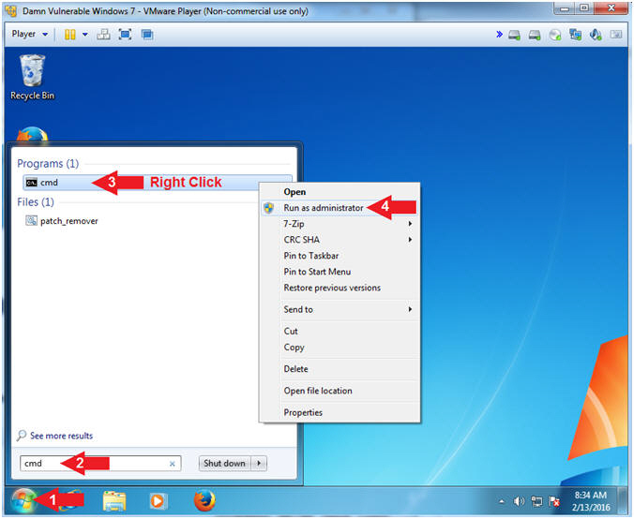The height and width of the screenshot is (519, 634).
Task: Expand the power options arrow beside the pause icon
Action: (x=85, y=35)
